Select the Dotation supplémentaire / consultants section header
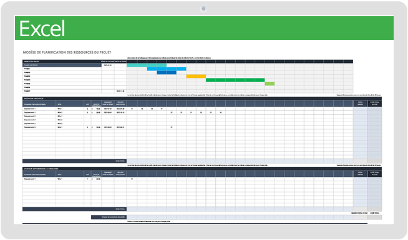 (x=202, y=169)
